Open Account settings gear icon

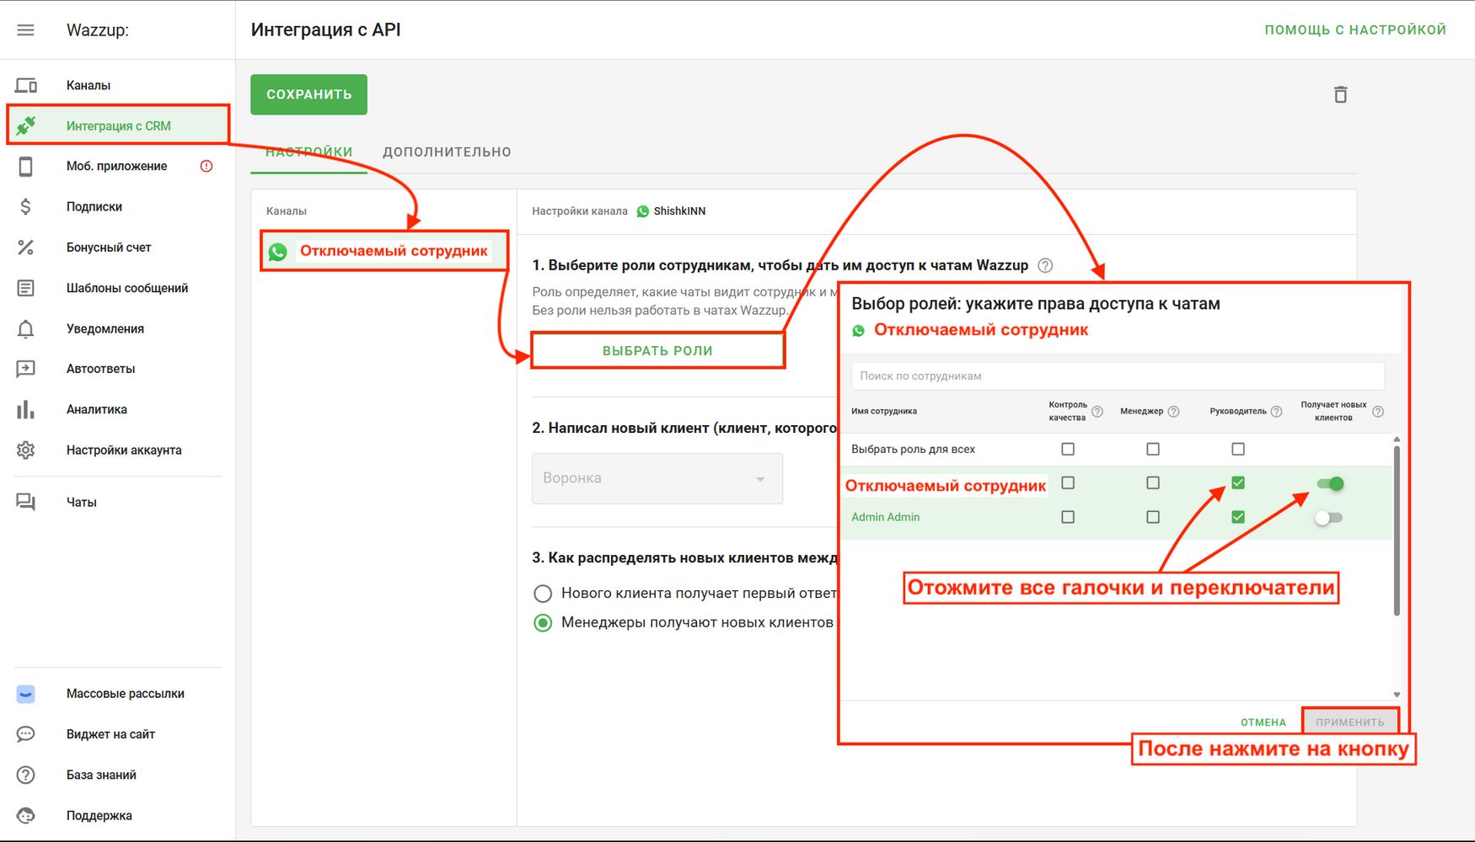click(x=26, y=450)
